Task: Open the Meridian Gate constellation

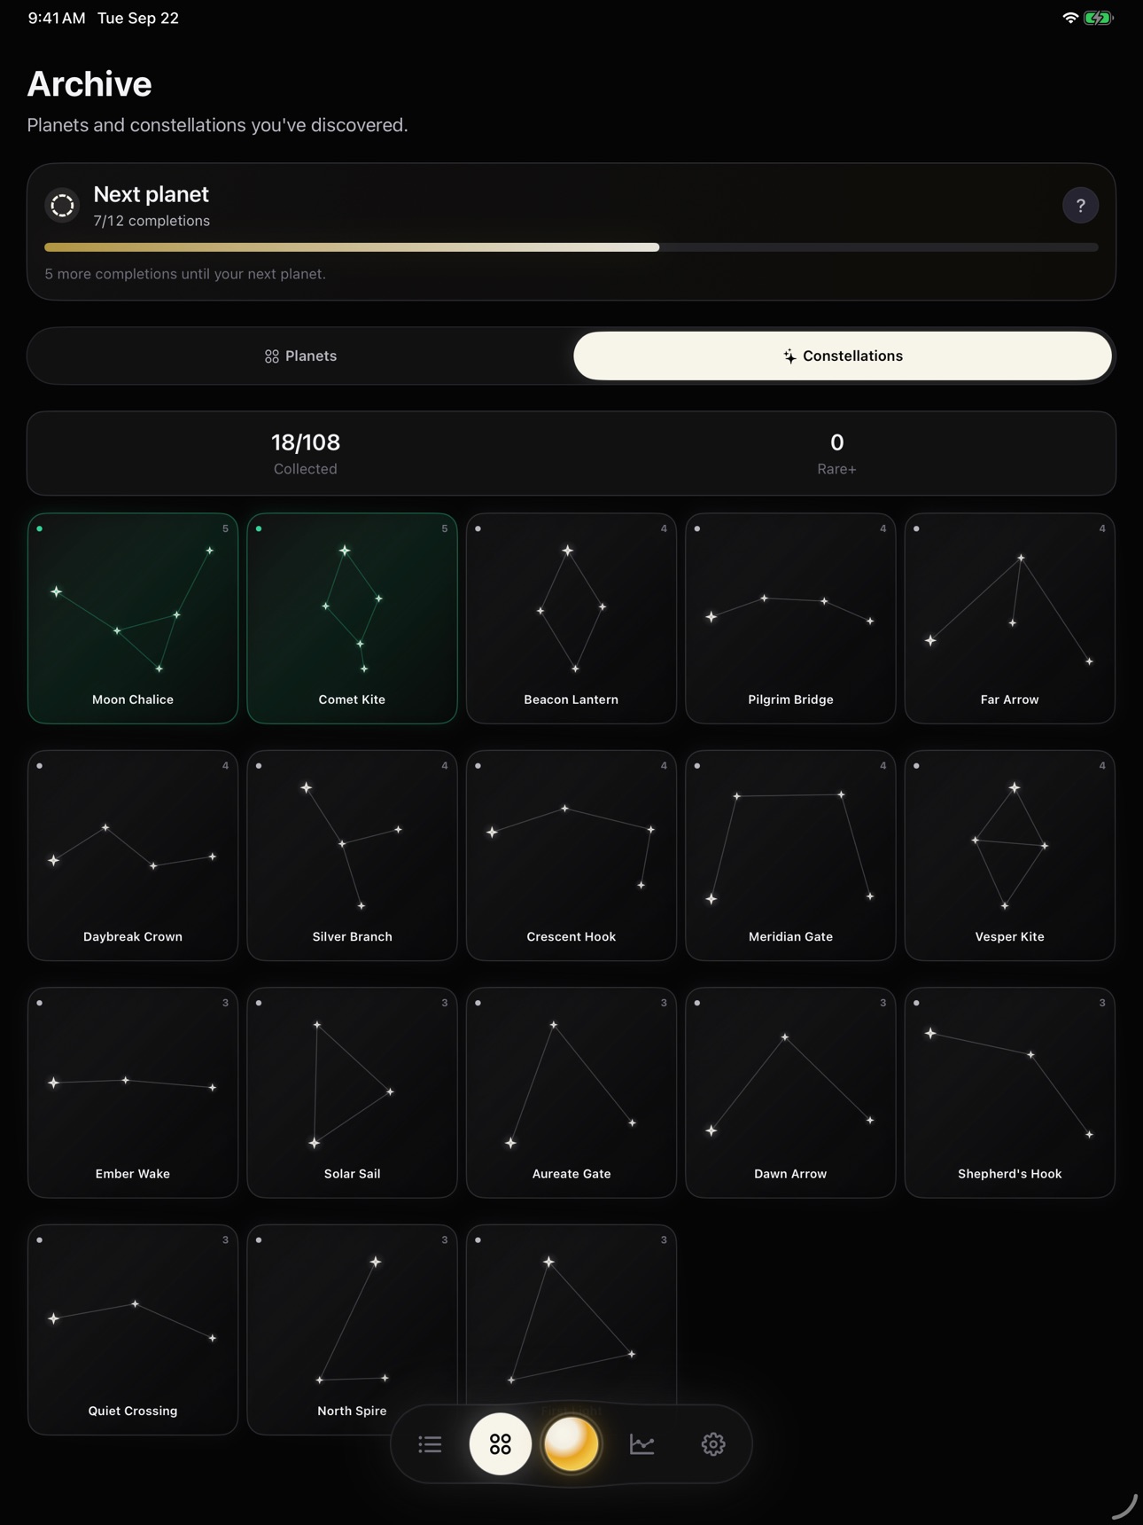Action: point(790,856)
